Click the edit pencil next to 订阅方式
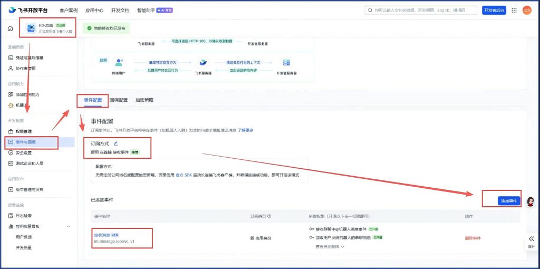This screenshot has height=269, width=540. pos(115,143)
